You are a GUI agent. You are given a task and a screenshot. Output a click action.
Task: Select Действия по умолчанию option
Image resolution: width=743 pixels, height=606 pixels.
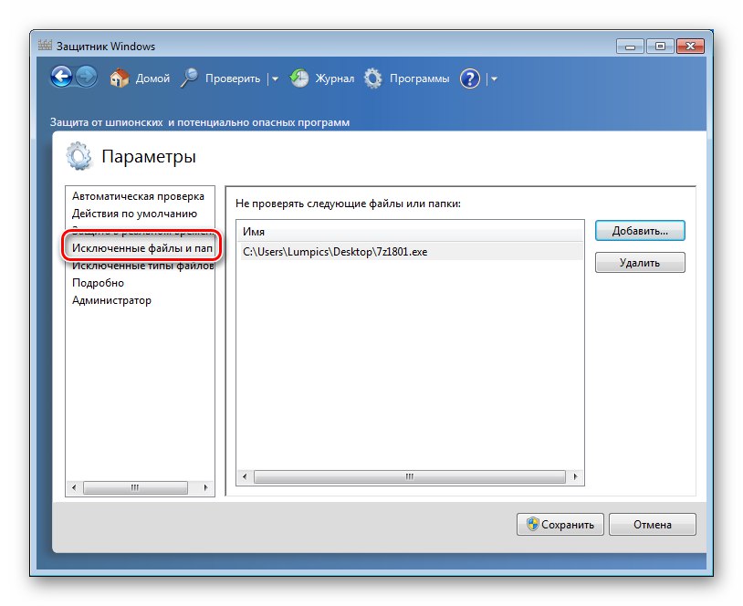(134, 214)
